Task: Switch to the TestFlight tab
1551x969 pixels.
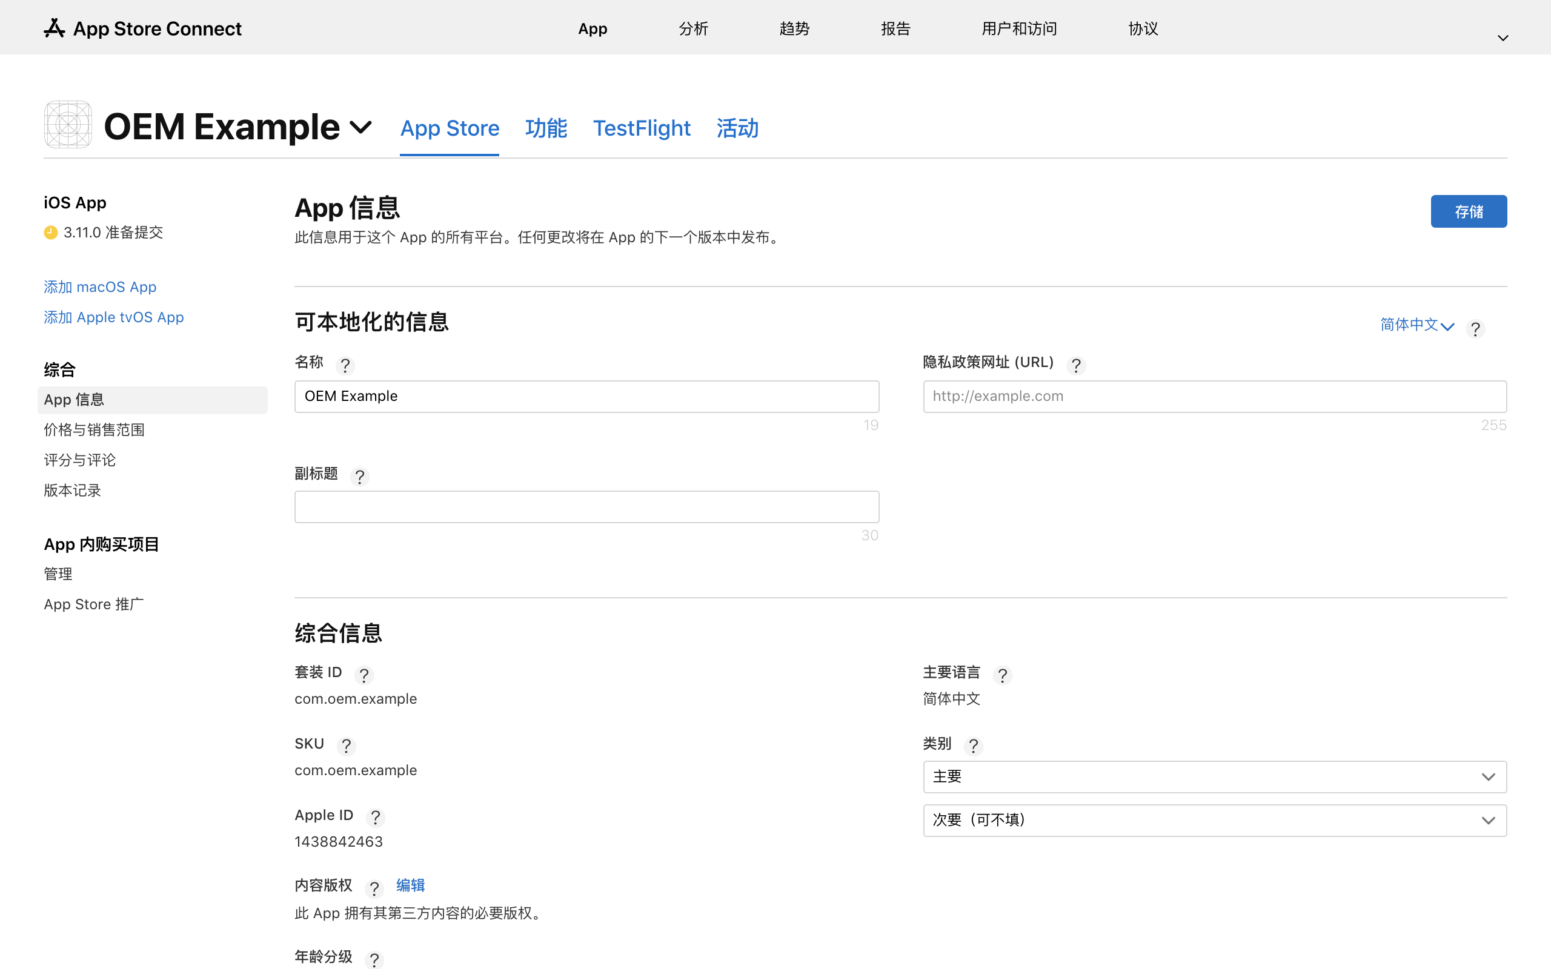Action: (x=642, y=128)
